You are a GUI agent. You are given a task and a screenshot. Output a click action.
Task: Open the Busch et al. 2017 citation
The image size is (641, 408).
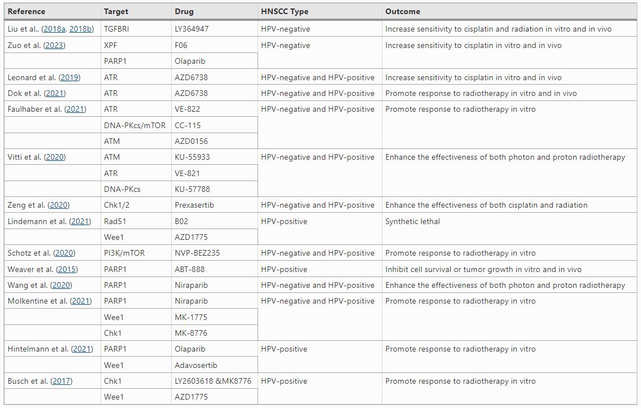coord(62,381)
